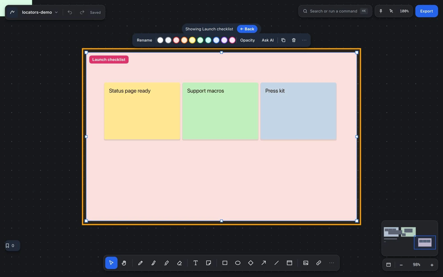Toggle the minimap panel button

[389, 265]
